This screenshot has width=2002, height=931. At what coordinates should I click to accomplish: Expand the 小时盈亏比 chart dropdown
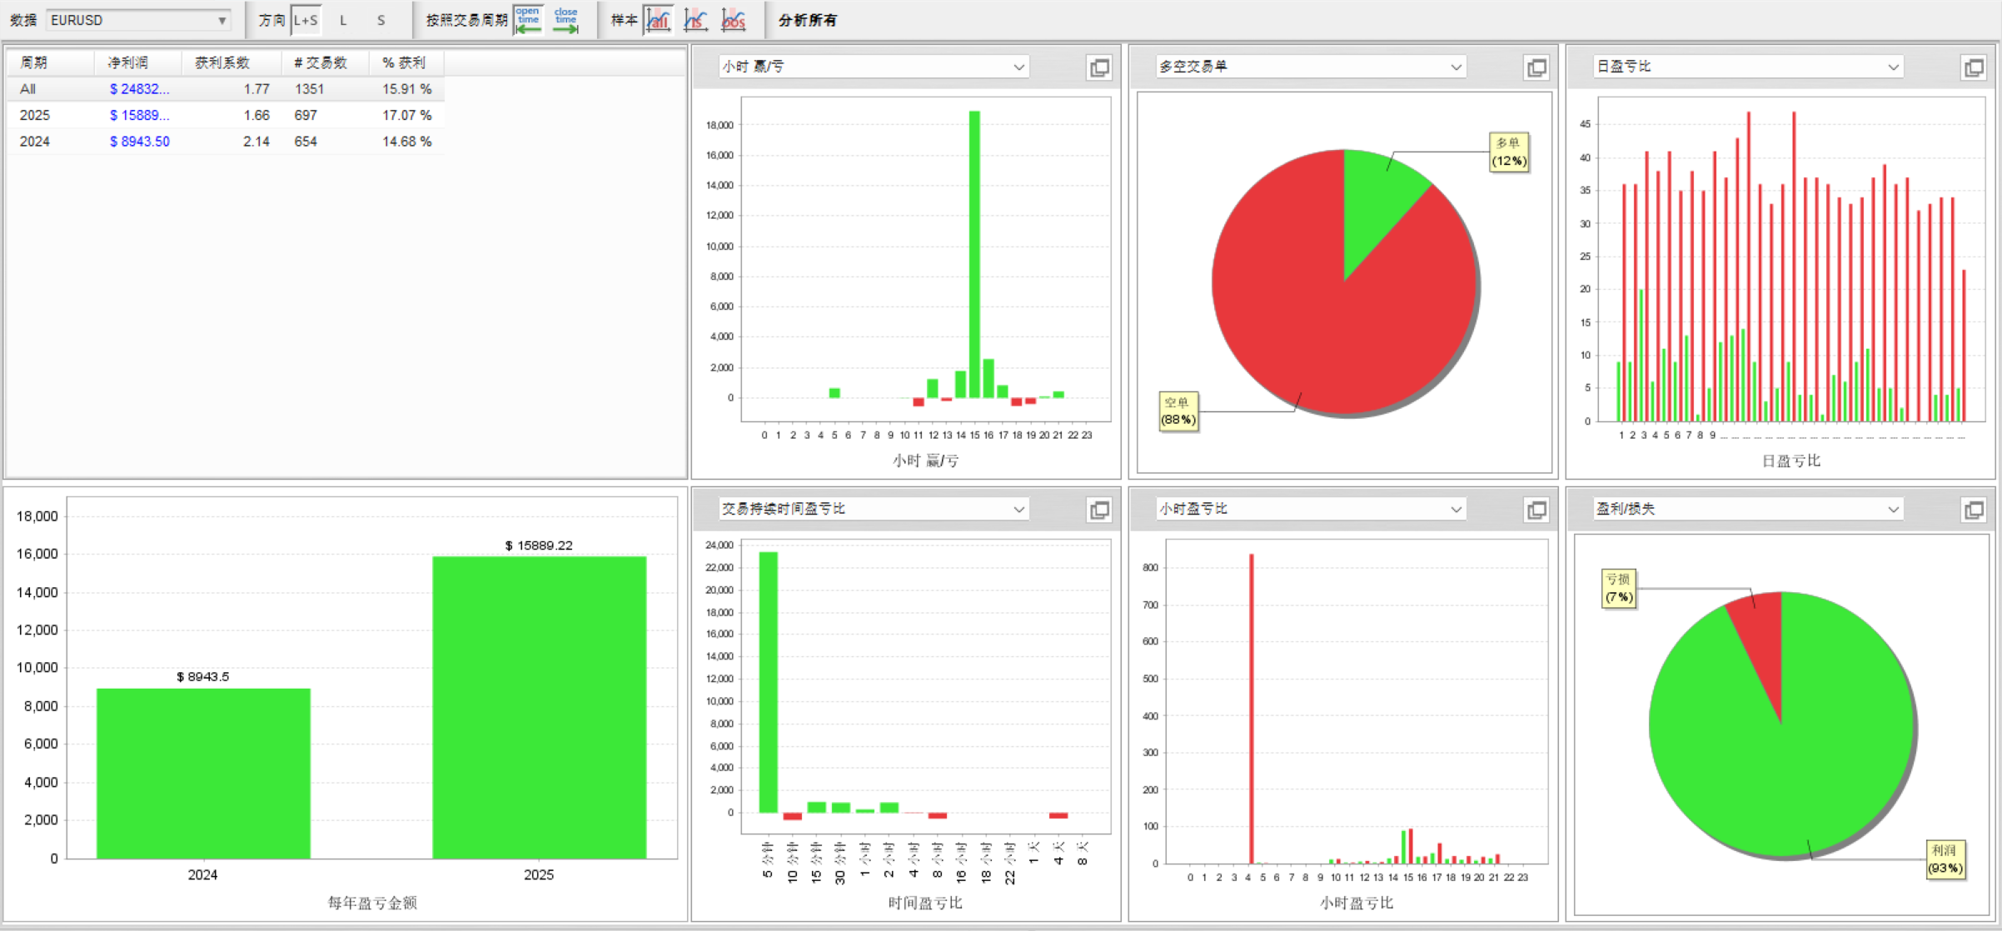1311,509
